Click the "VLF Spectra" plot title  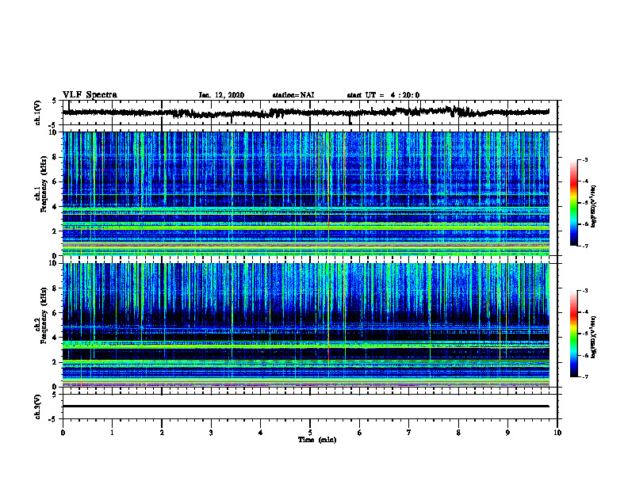tap(90, 95)
